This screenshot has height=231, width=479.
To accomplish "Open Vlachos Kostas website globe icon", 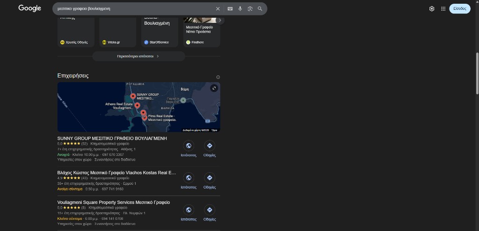I will 189,178.
